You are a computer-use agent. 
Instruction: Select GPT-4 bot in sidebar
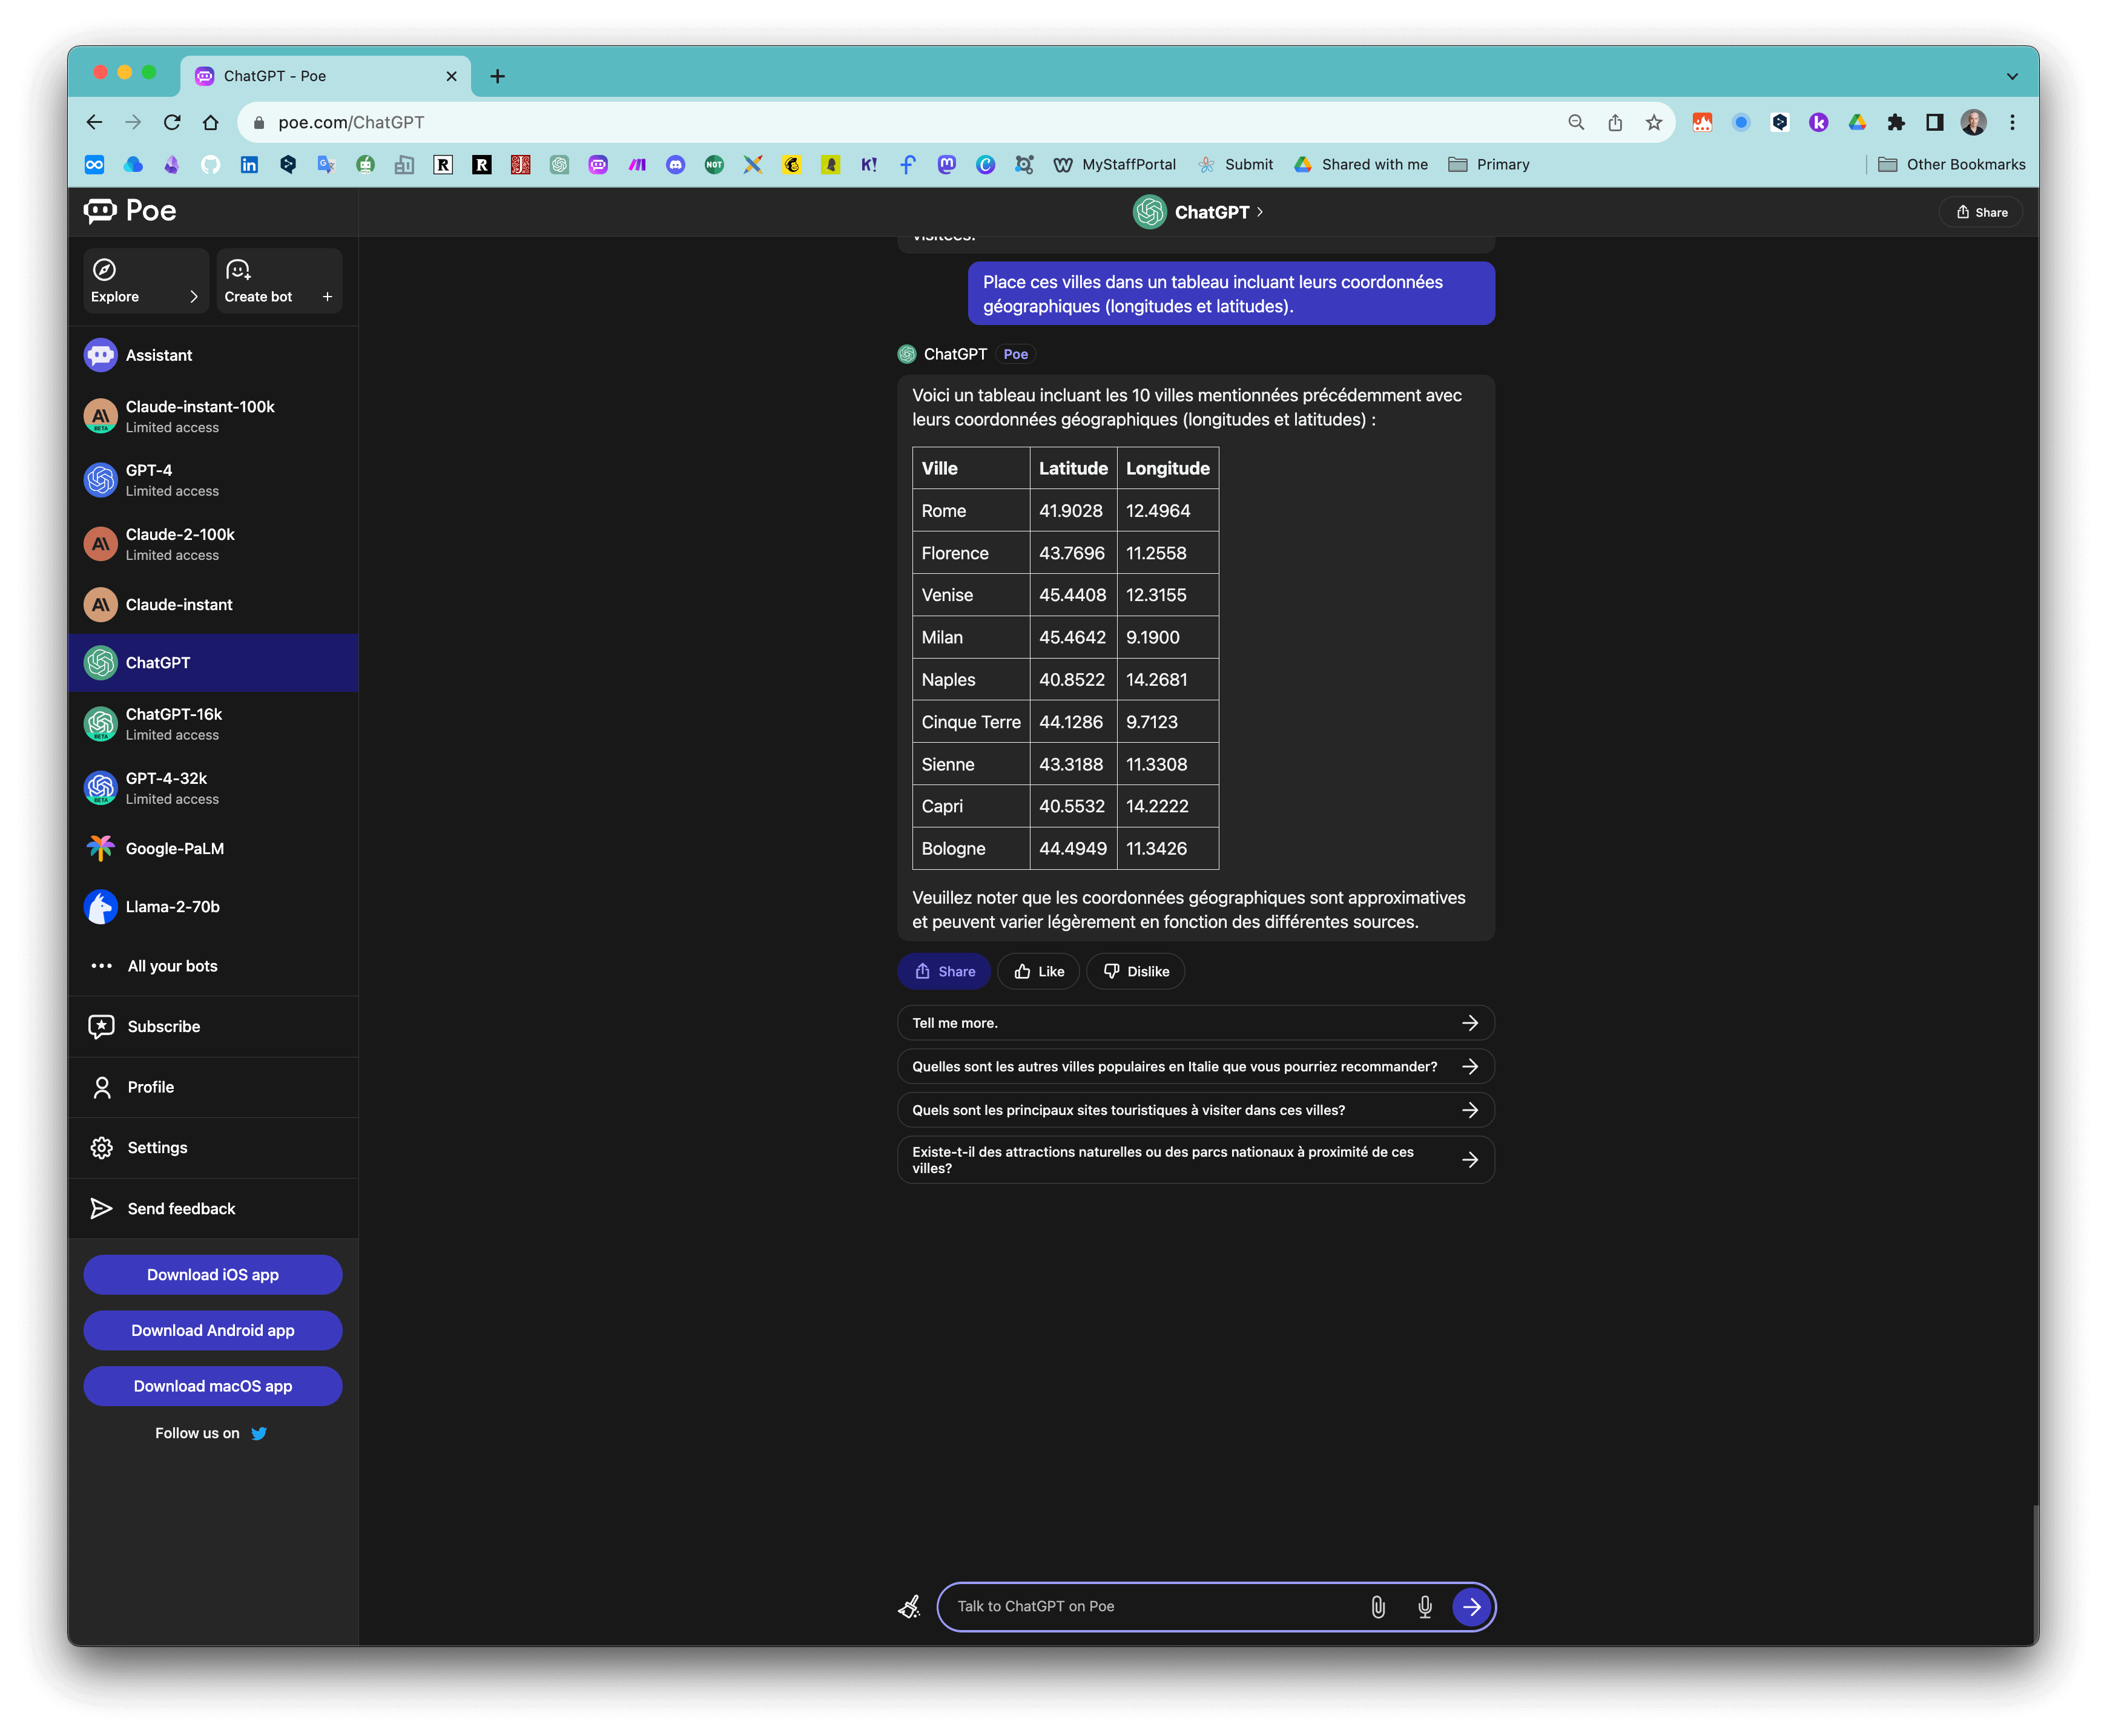coord(213,480)
